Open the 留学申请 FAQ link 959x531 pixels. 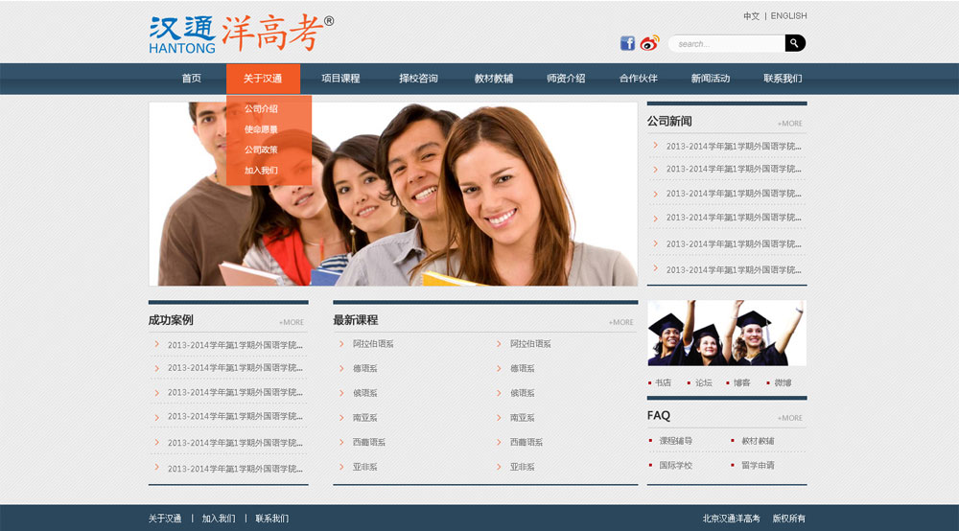coord(758,465)
